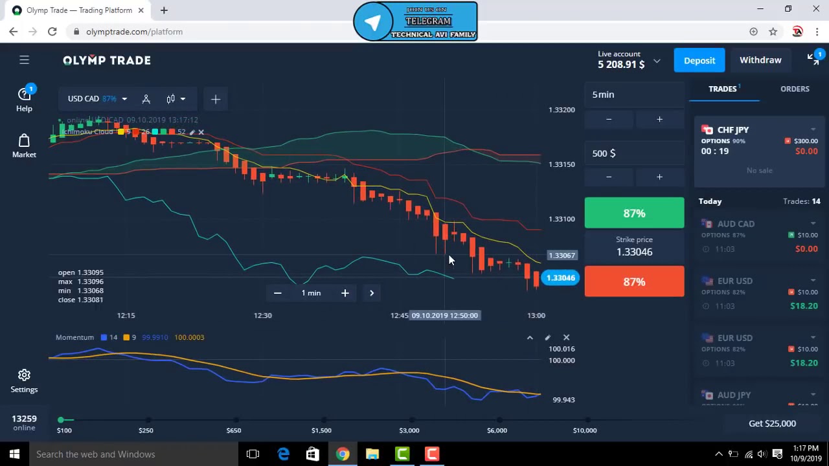Place a Down trade with red 87% button
Screen dimensions: 829x466
pos(634,282)
